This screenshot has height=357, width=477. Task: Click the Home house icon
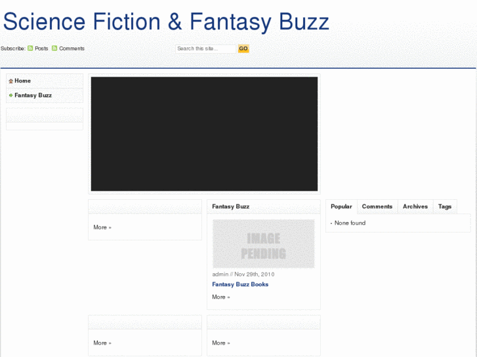(11, 81)
